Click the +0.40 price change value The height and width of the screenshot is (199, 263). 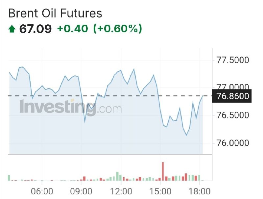click(72, 28)
